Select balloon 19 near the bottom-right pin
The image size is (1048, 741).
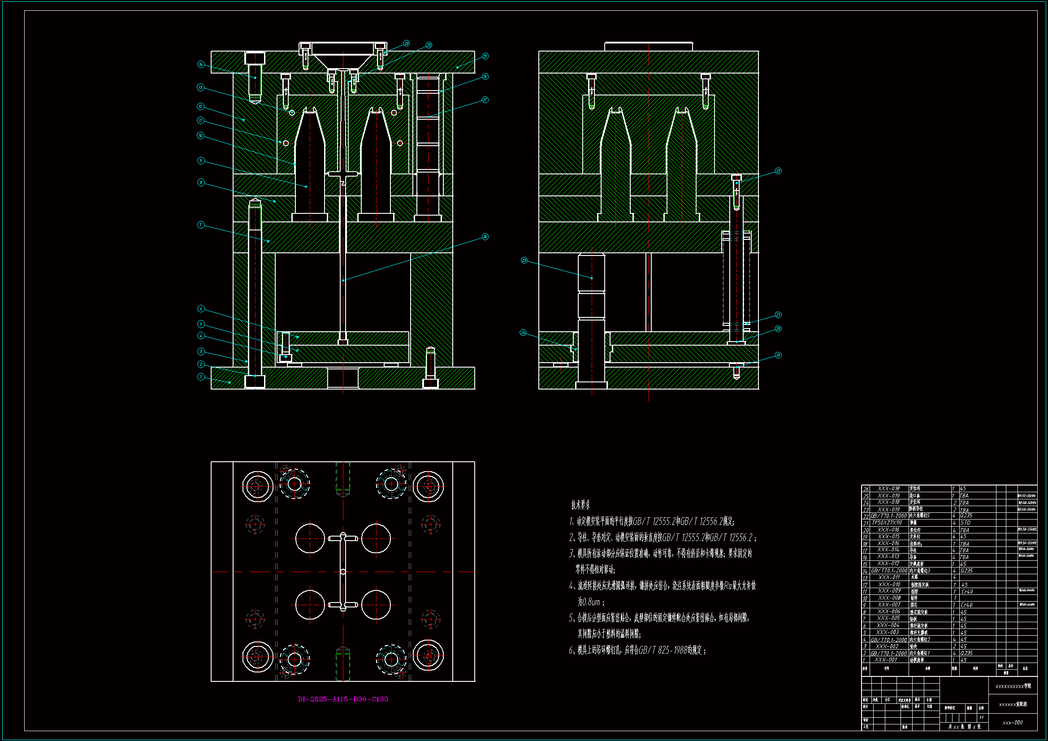coord(778,355)
